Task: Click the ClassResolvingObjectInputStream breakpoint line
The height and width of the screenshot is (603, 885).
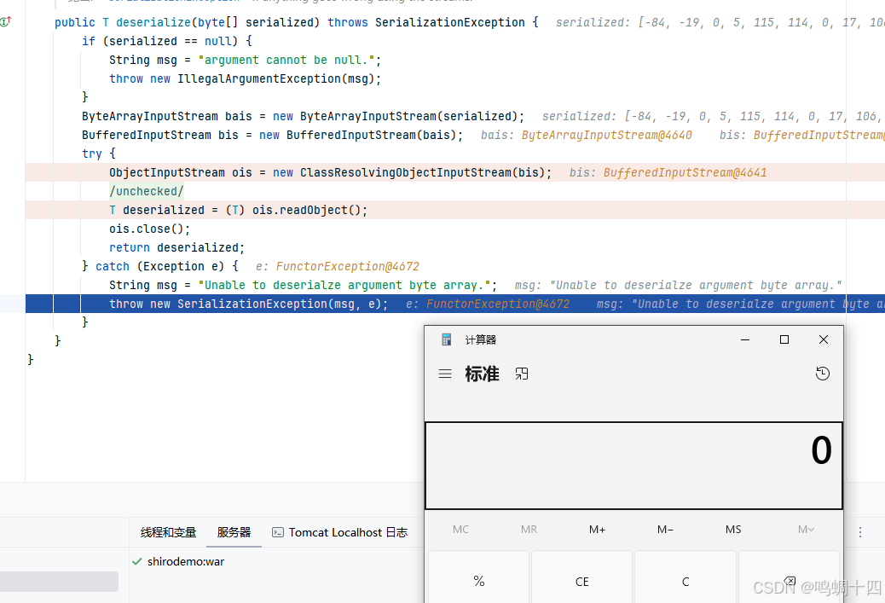Action: (x=455, y=173)
